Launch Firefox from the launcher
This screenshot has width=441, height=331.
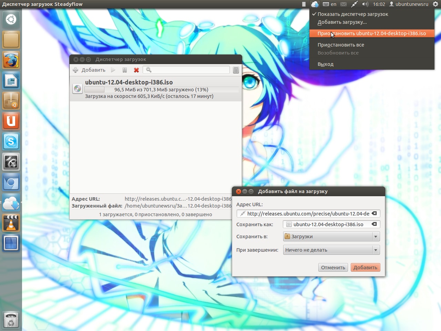(x=11, y=60)
